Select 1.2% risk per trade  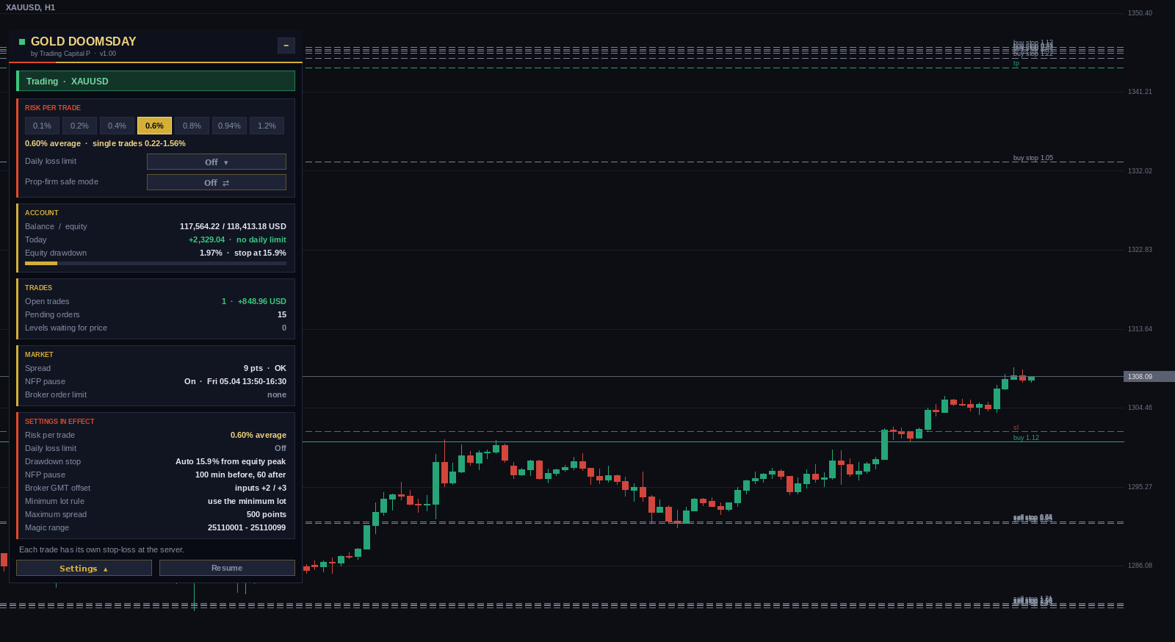[x=267, y=126]
